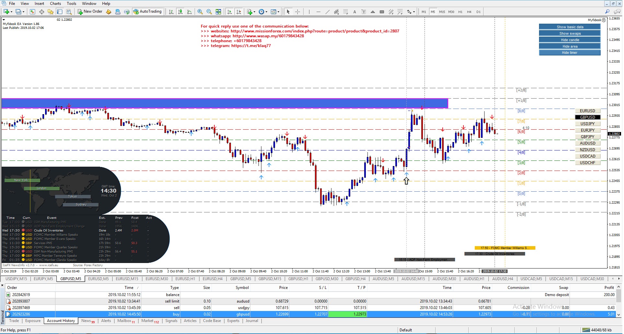Open the Profiles icon
The image size is (624, 334).
tap(18, 12)
